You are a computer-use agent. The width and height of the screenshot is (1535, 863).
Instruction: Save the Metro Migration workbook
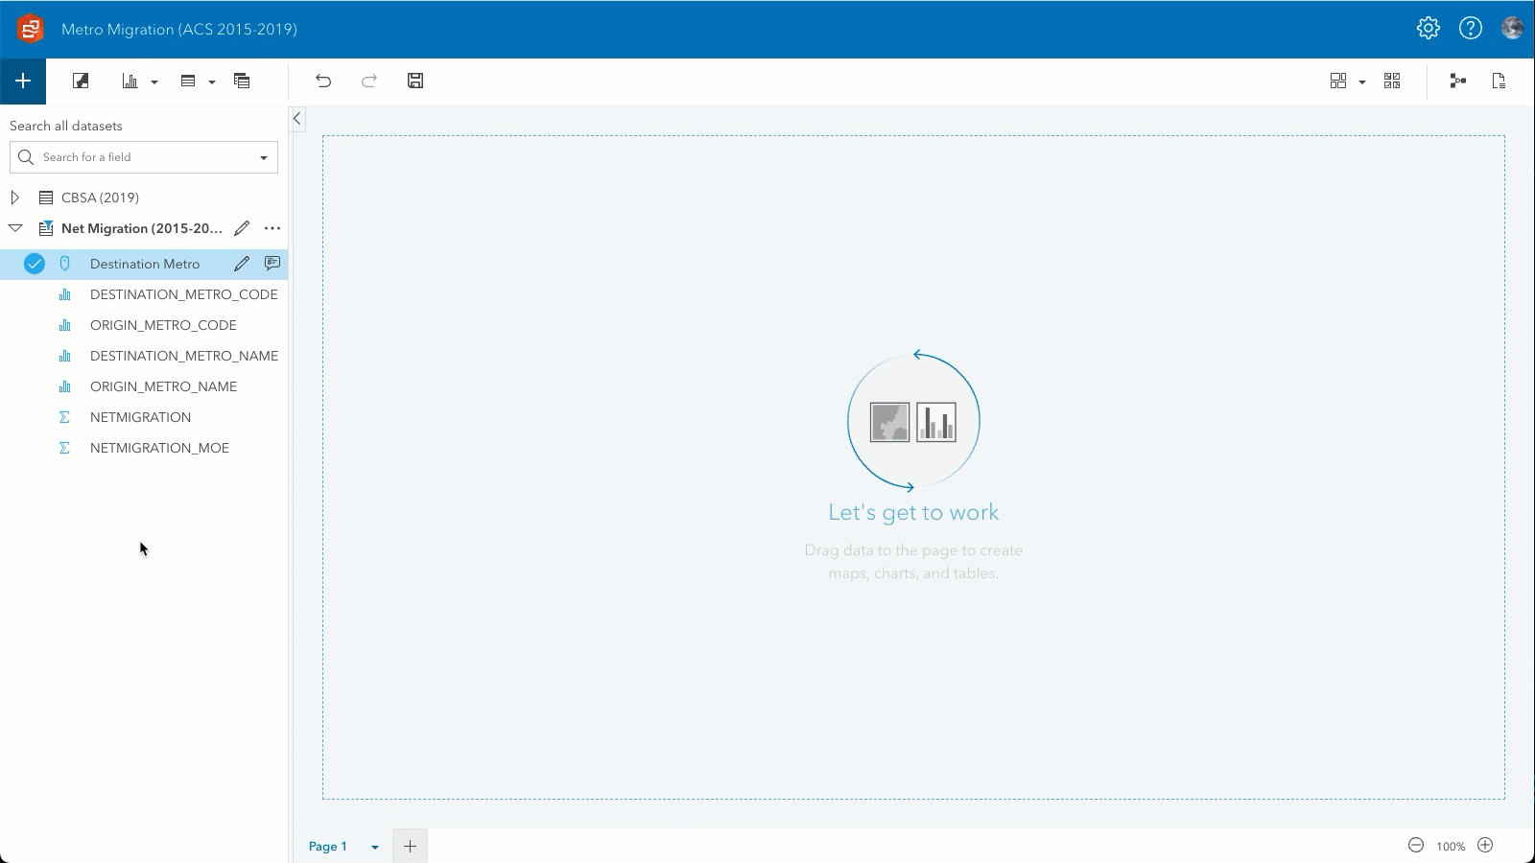pyautogui.click(x=415, y=81)
